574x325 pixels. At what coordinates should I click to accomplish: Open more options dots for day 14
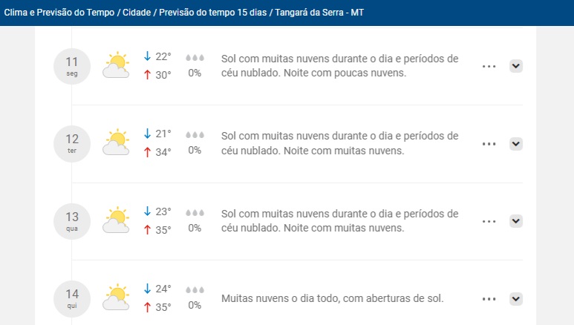pos(489,299)
